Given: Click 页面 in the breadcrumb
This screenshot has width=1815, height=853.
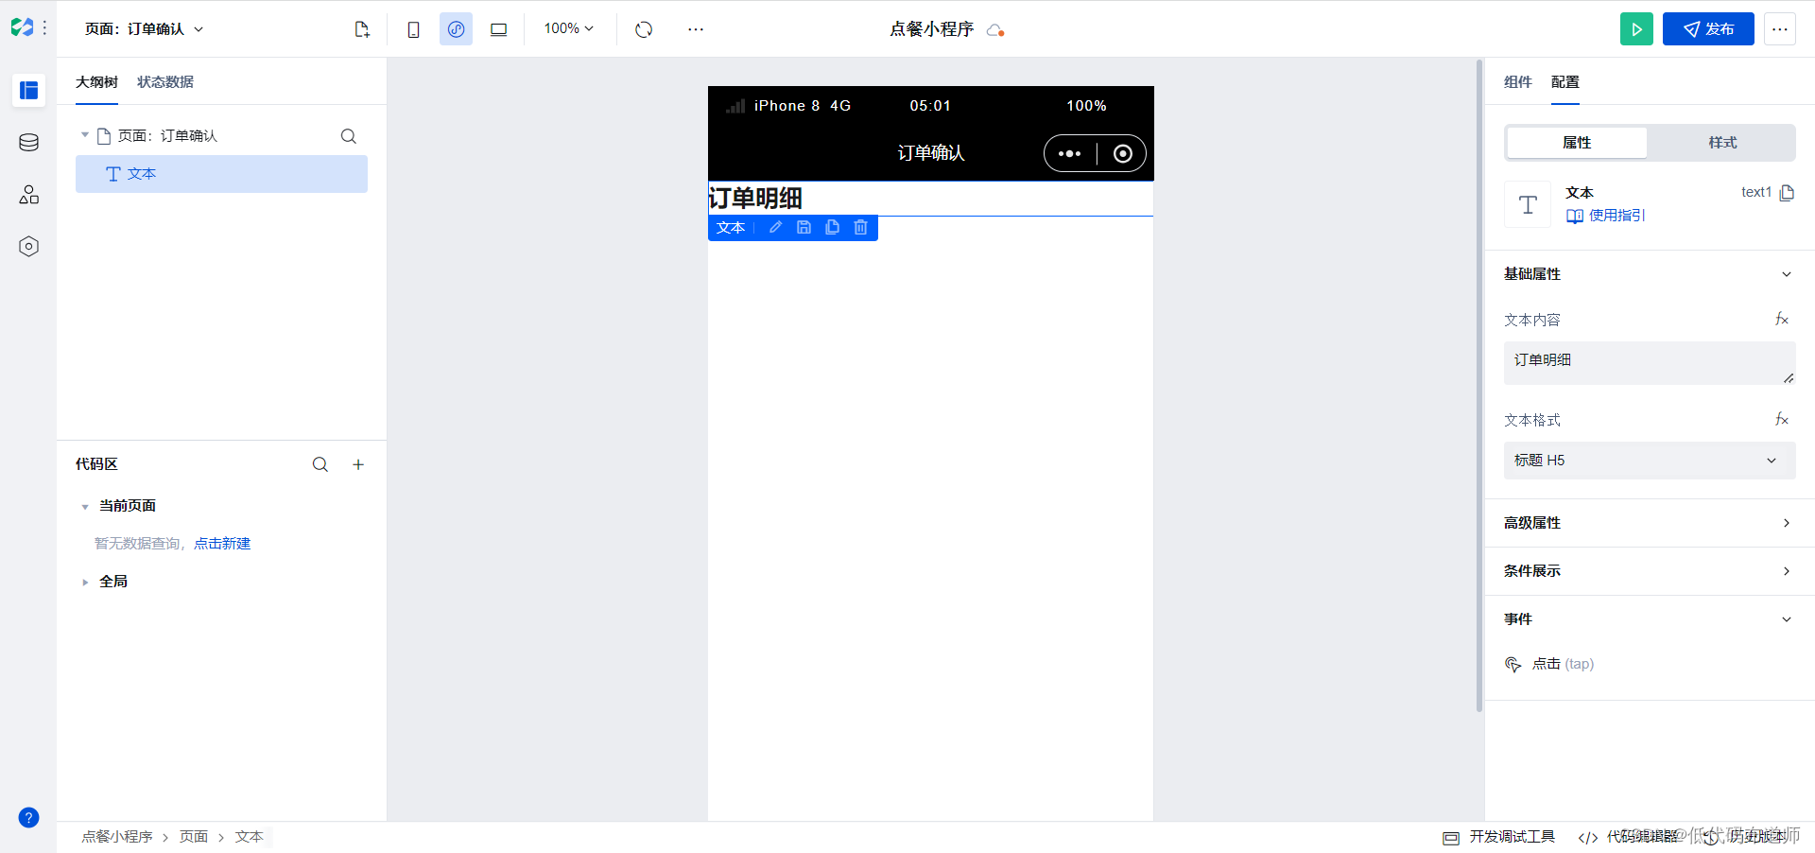Looking at the screenshot, I should (x=194, y=837).
